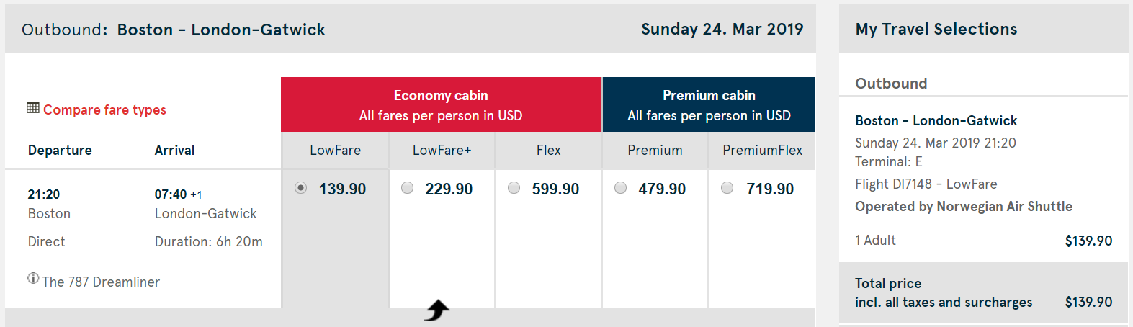Click the LowFare+ column header link
This screenshot has width=1133, height=327.
(x=442, y=150)
